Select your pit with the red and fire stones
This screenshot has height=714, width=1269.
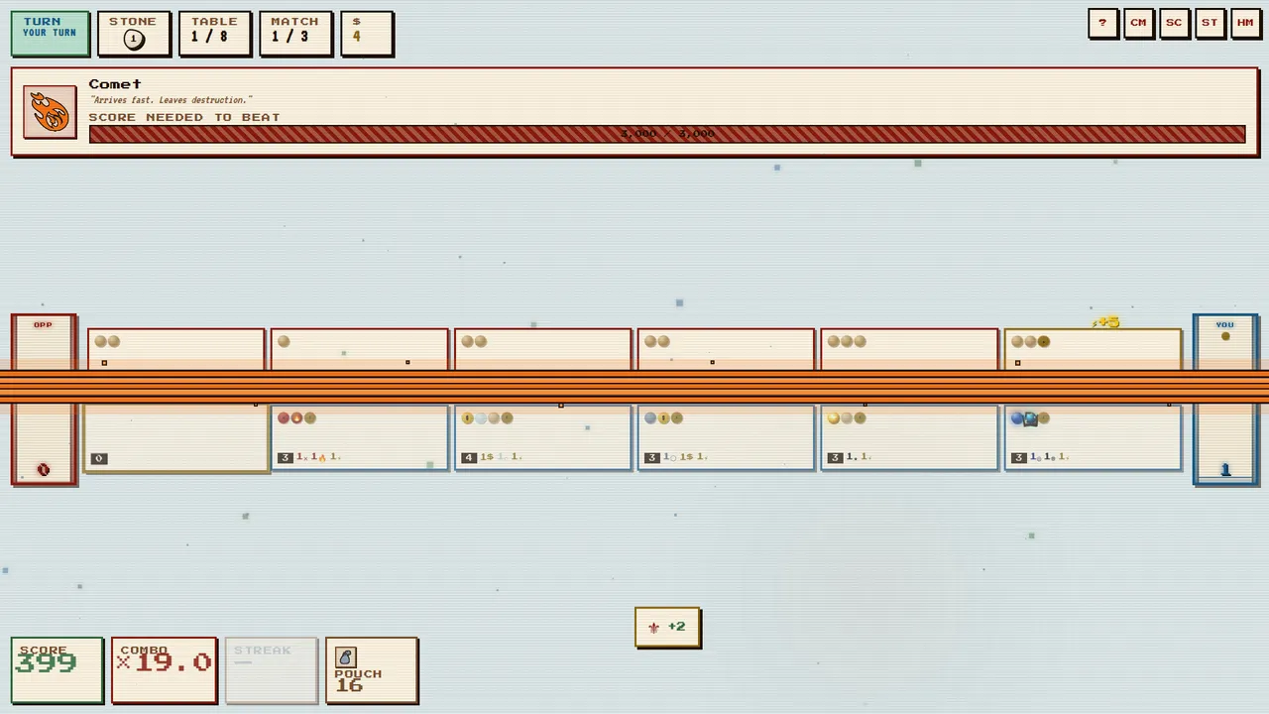tap(359, 437)
